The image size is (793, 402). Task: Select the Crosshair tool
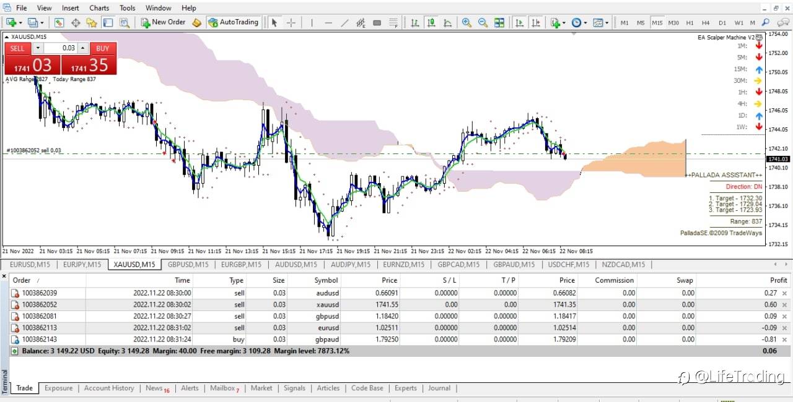[291, 22]
